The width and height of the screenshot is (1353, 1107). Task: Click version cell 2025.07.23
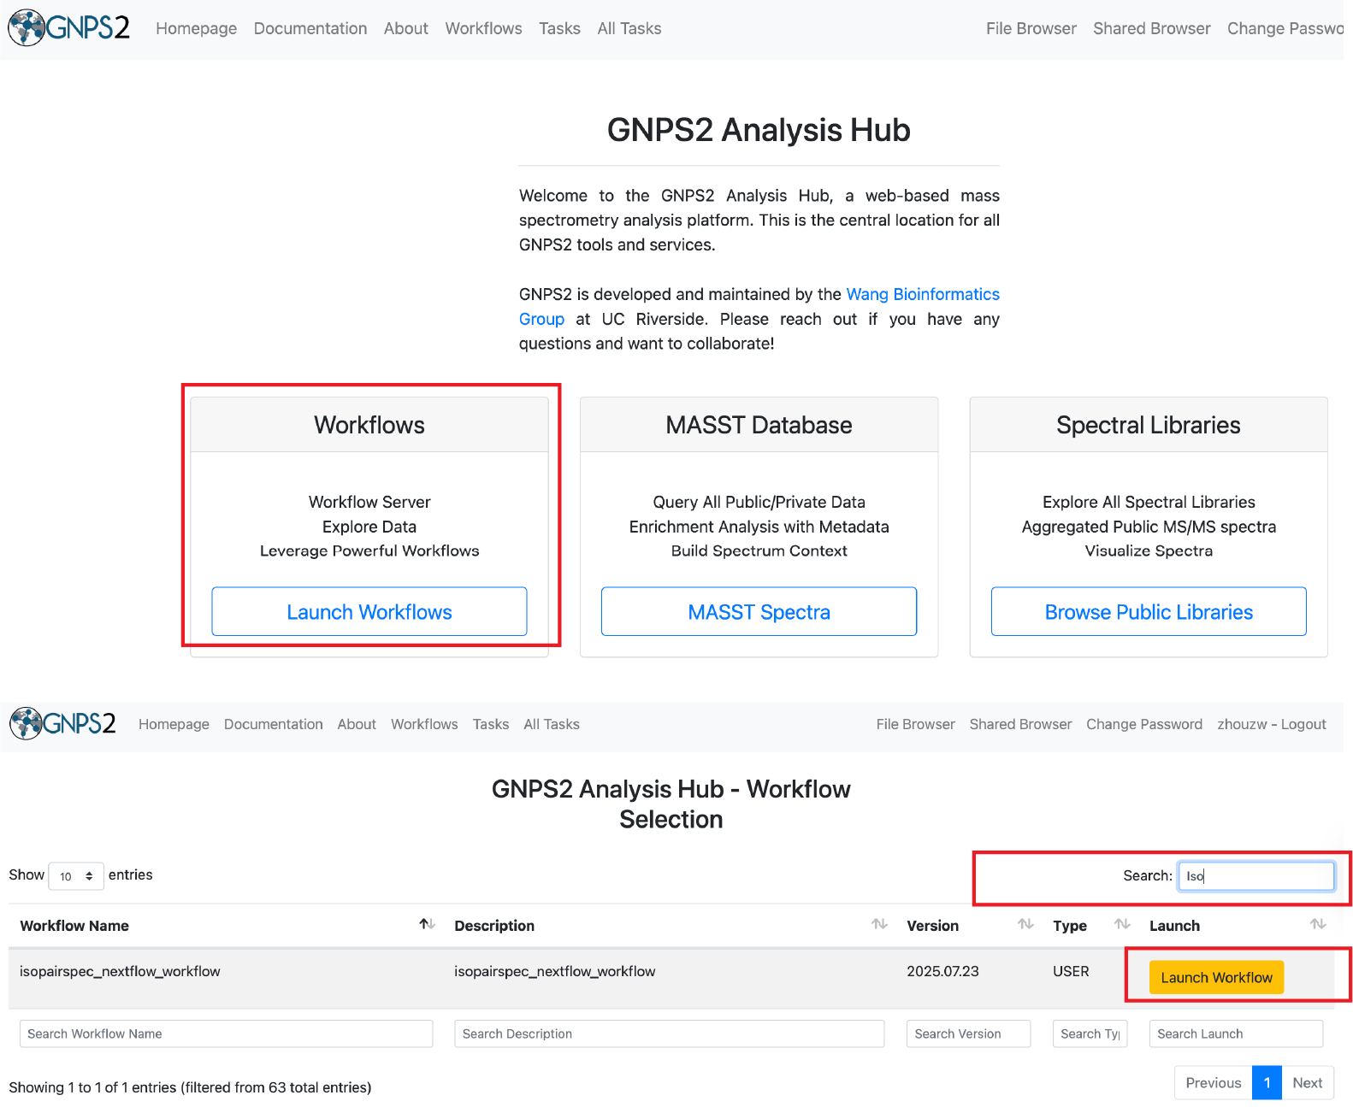click(942, 971)
